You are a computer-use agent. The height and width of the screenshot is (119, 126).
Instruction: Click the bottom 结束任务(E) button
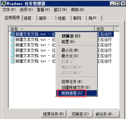coord(54,114)
